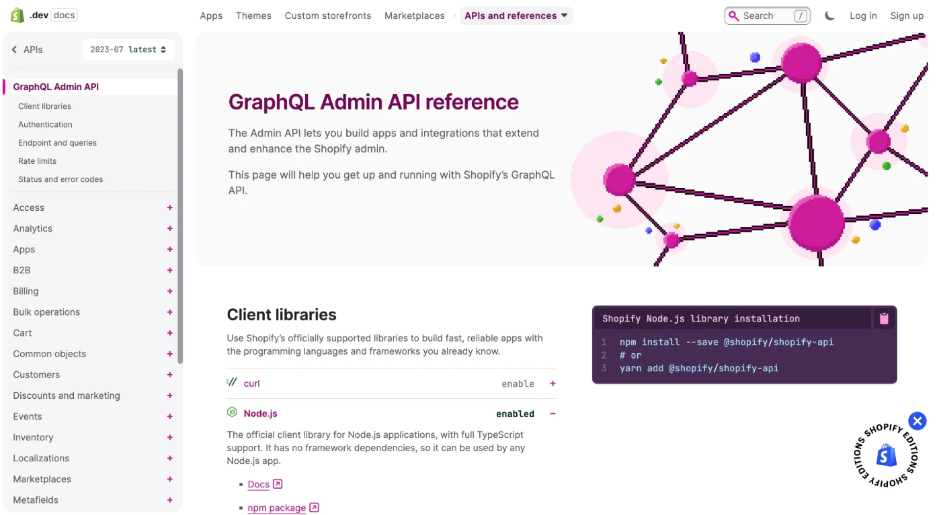Image resolution: width=941 pixels, height=515 pixels.
Task: Collapse the enabled Node.js section
Action: [553, 414]
